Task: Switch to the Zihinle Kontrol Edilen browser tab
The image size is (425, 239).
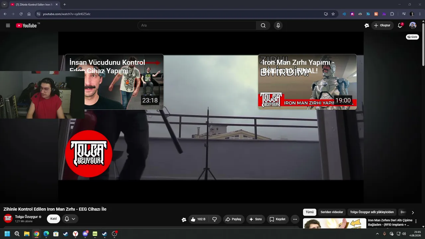Action: (34, 5)
